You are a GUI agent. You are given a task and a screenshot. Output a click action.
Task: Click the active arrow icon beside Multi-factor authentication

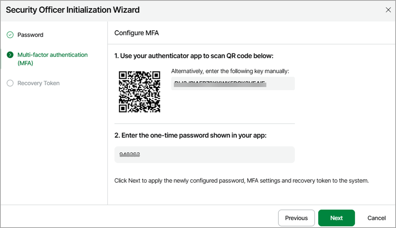10,55
